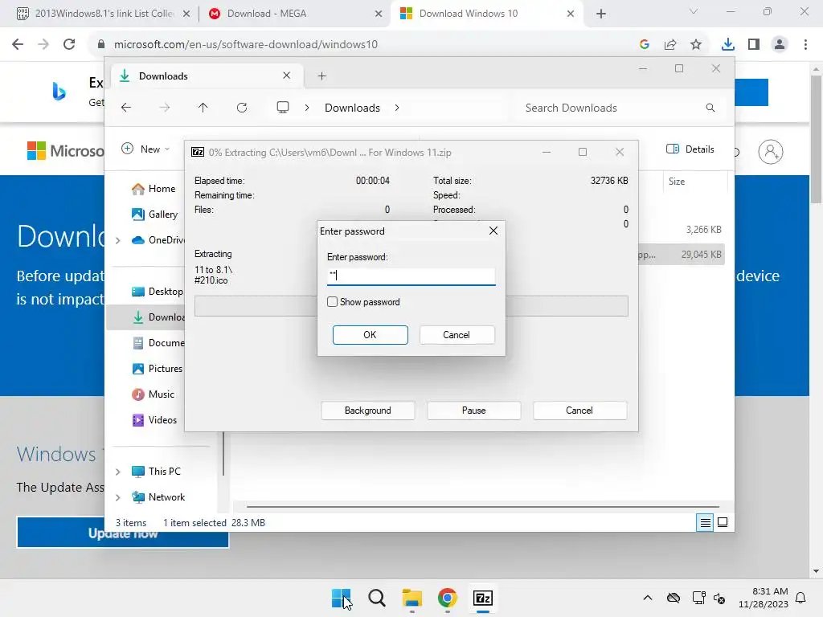The width and height of the screenshot is (823, 617).
Task: Open File Explorer from the taskbar
Action: point(412,598)
